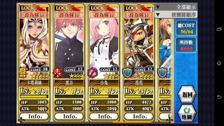224x126 pixels.
Task: Tap the Android home icon
Action: [219, 63]
